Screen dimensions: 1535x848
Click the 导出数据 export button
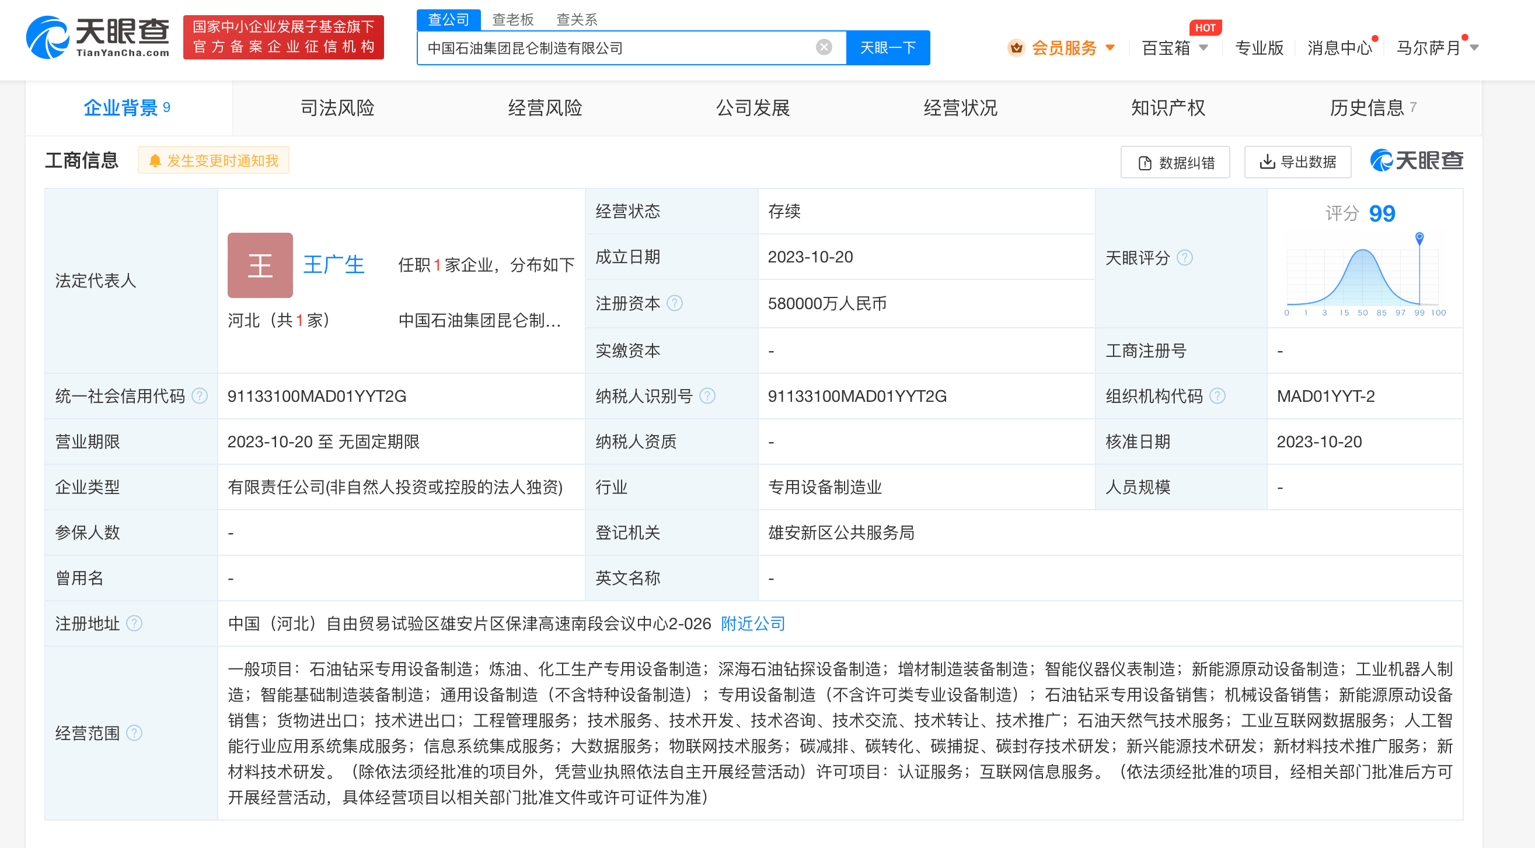coord(1297,162)
